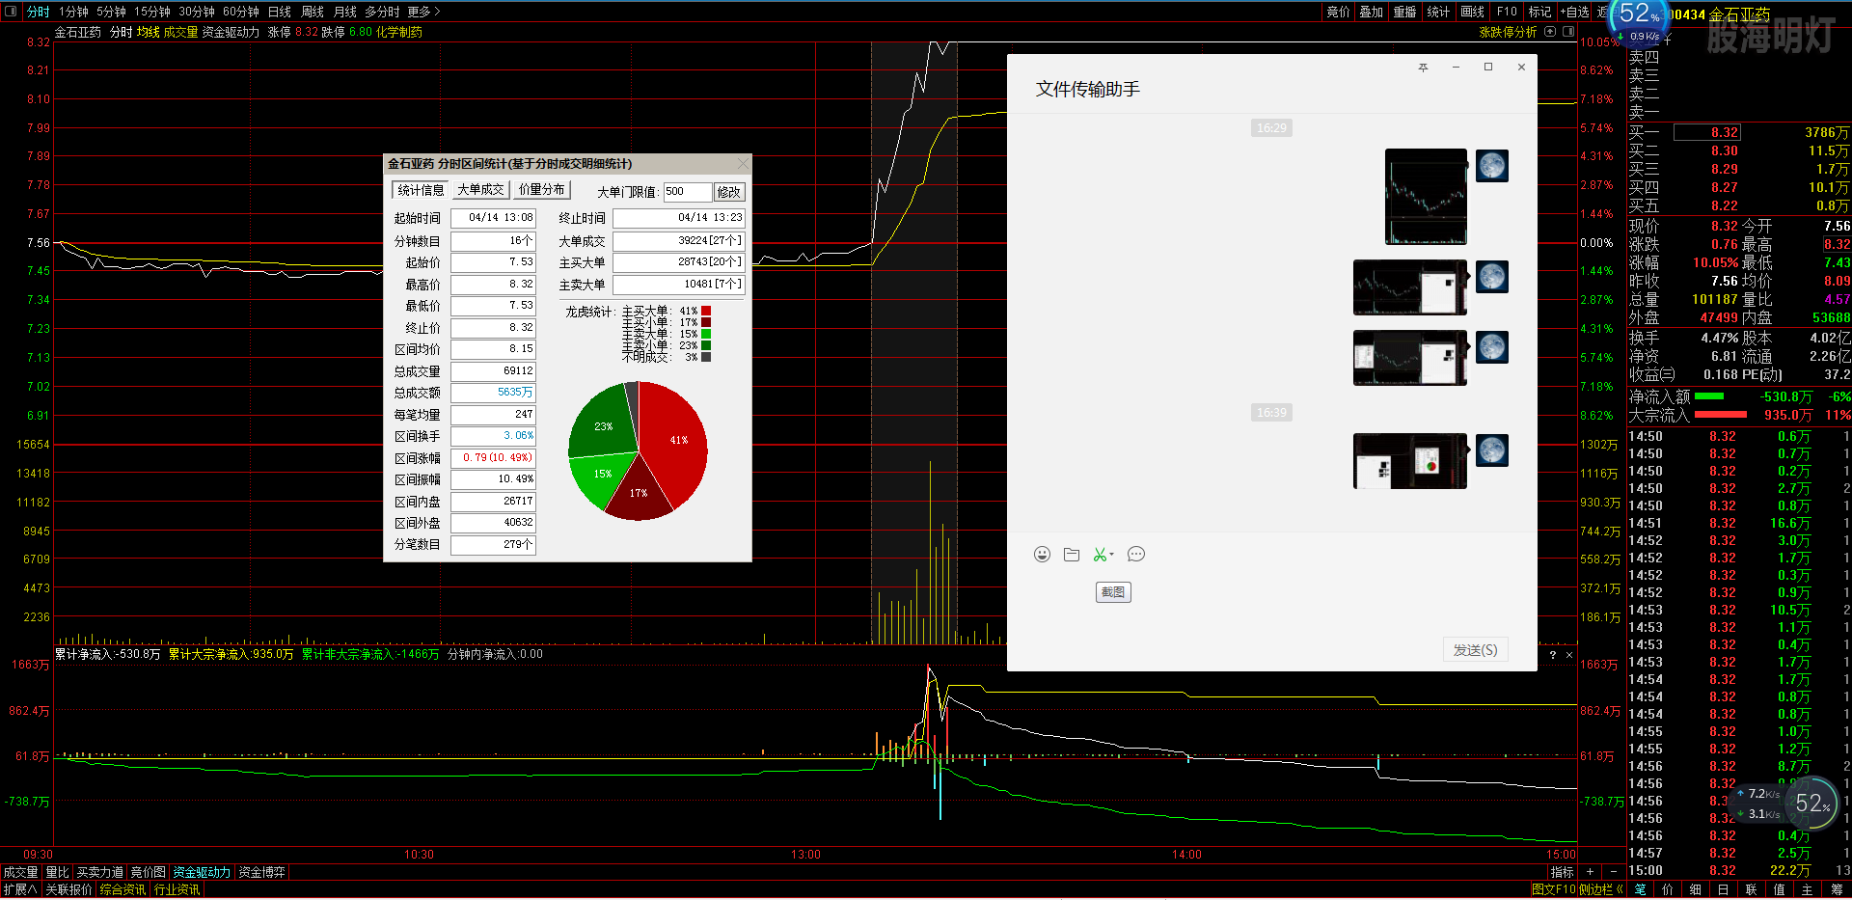Close the 分时区间统计 statistics dialog
This screenshot has width=1852, height=900.
[743, 164]
